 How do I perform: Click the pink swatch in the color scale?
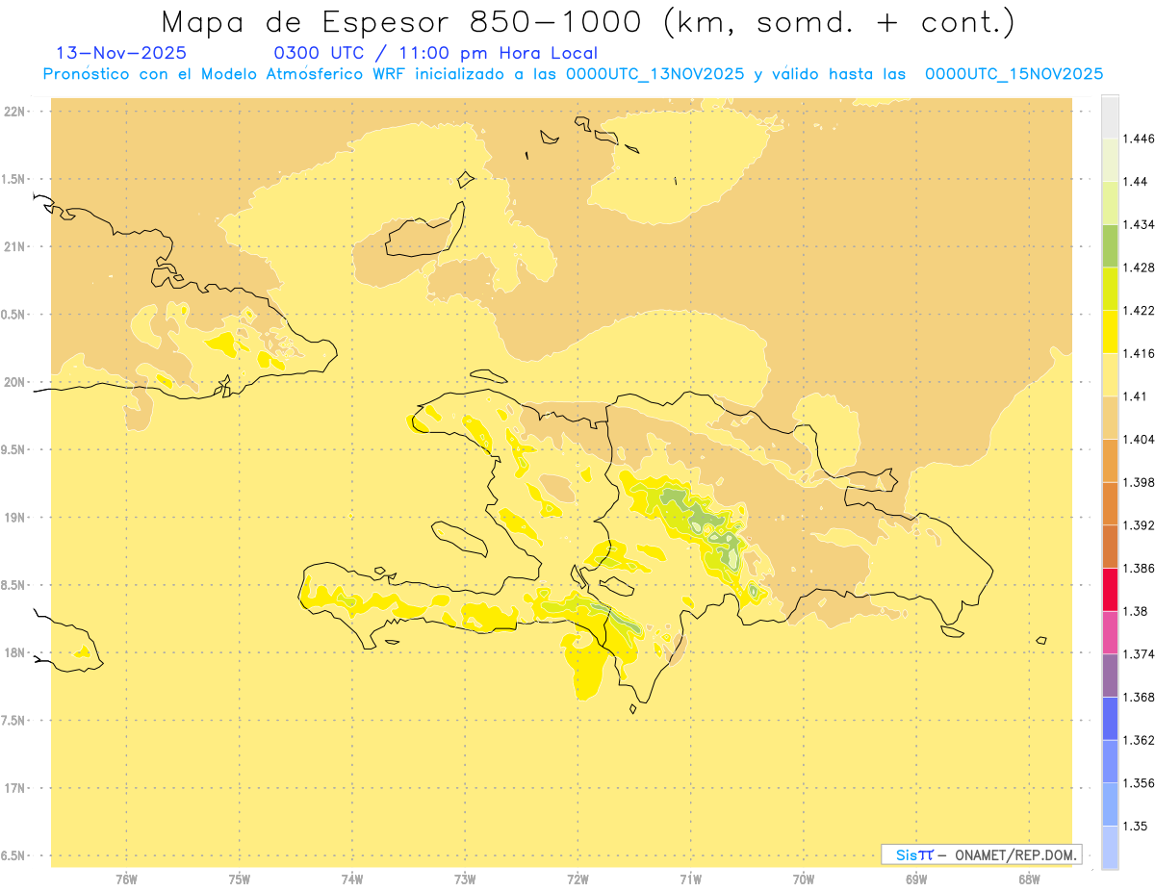(1110, 633)
